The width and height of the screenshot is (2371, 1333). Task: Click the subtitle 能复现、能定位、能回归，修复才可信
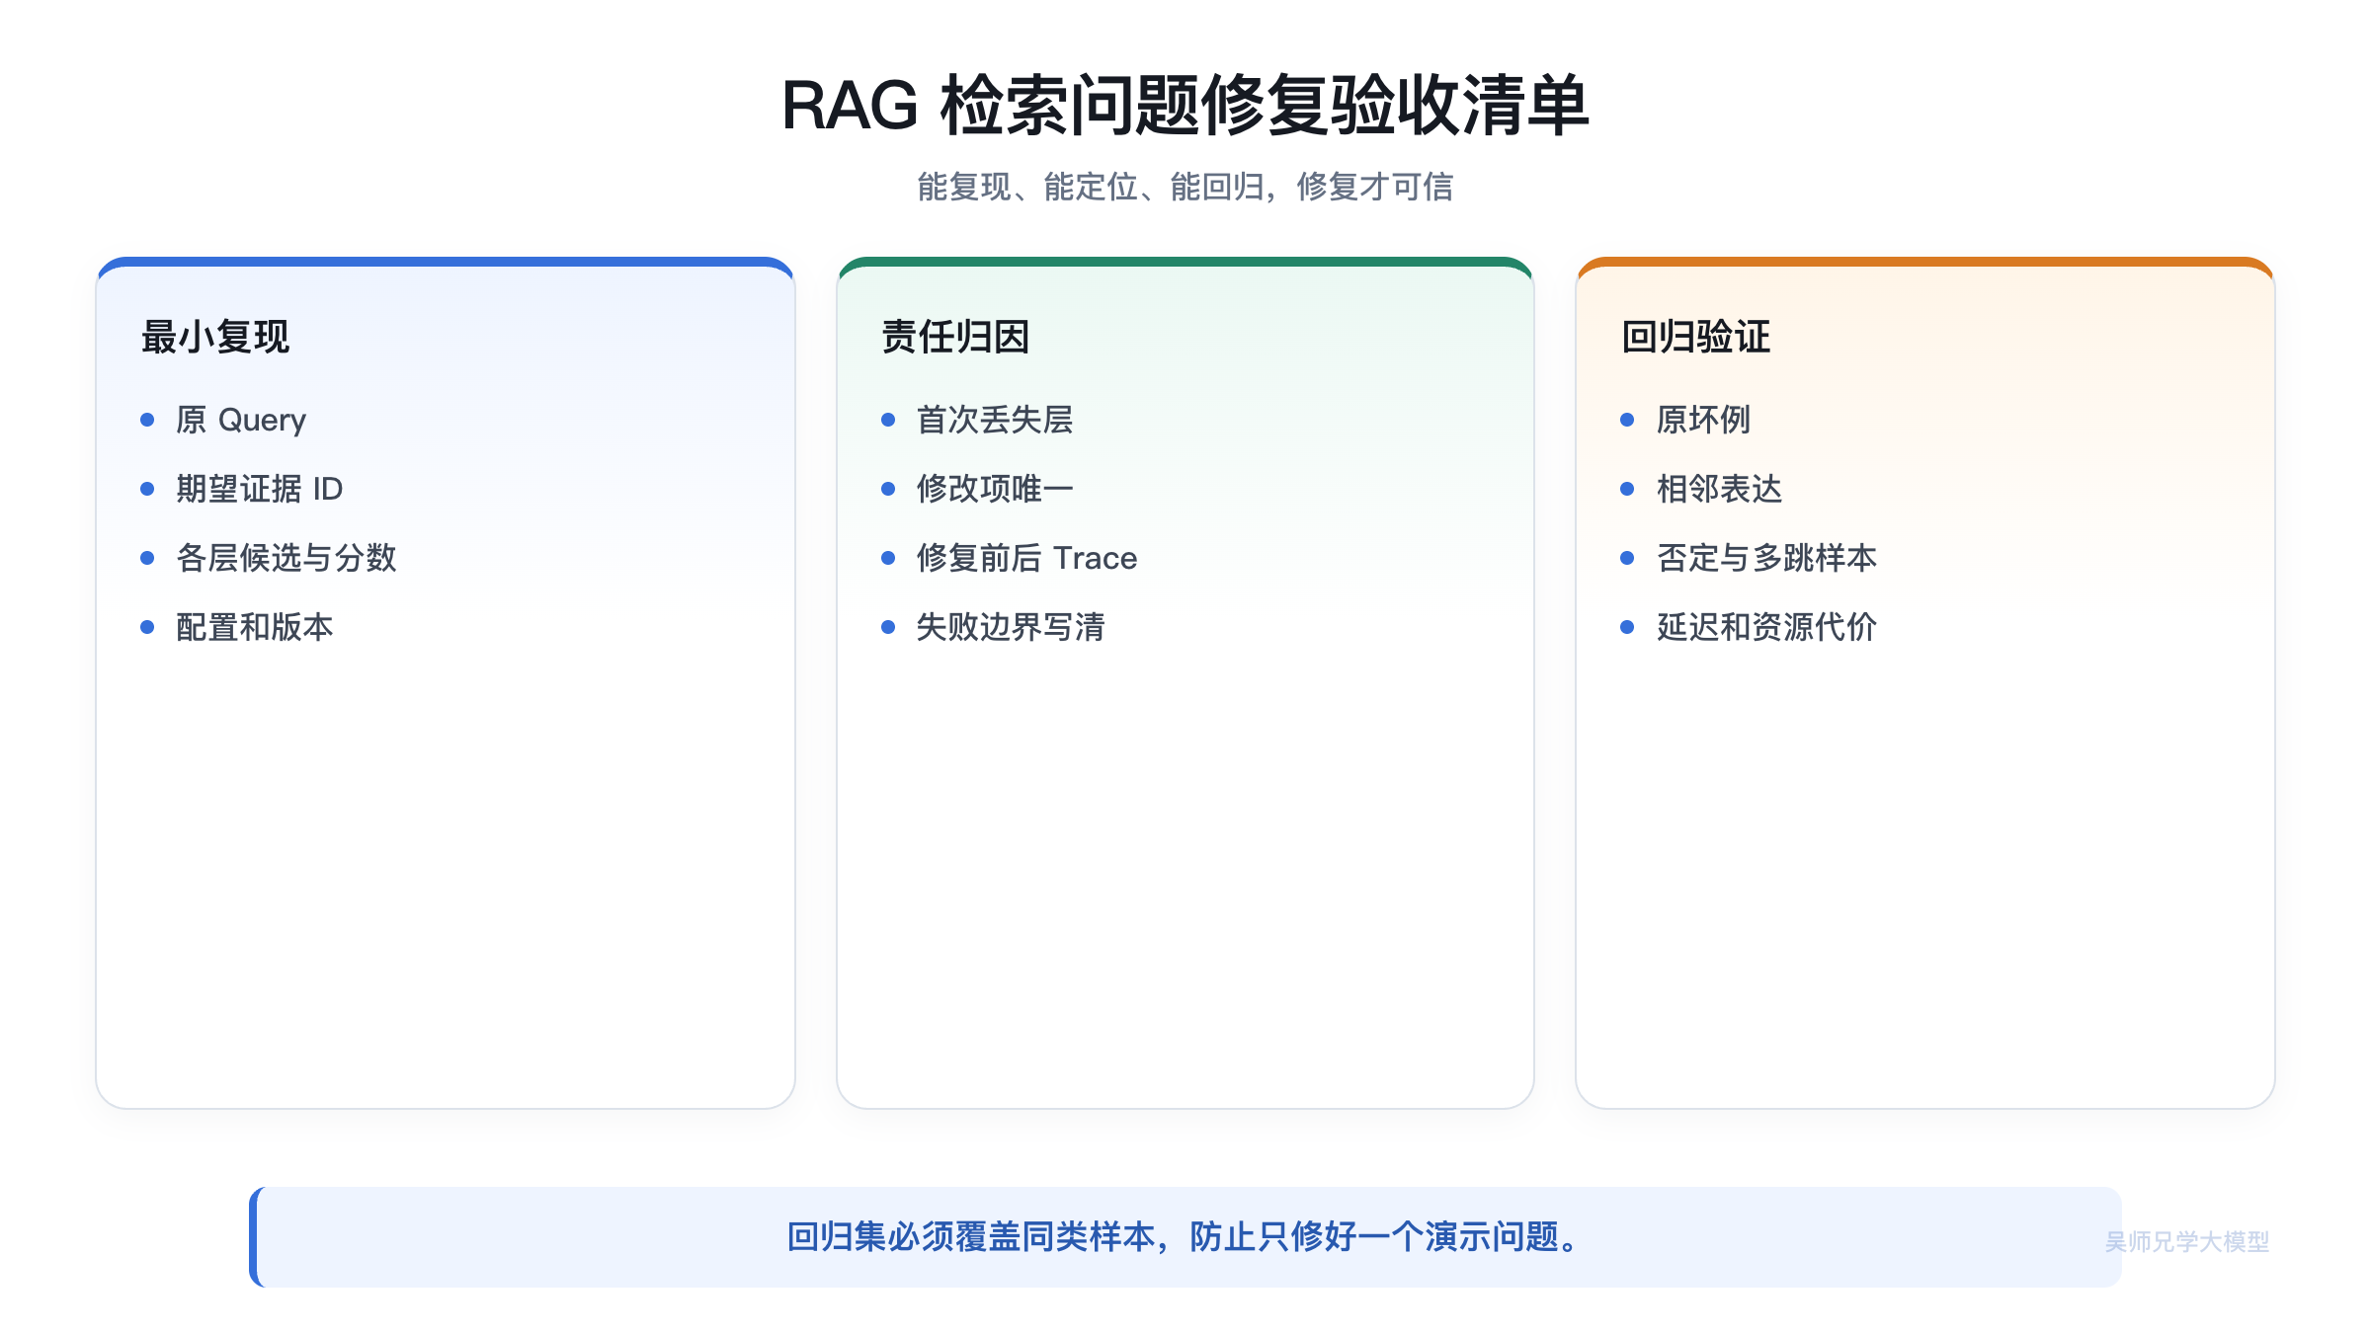pos(1185,187)
